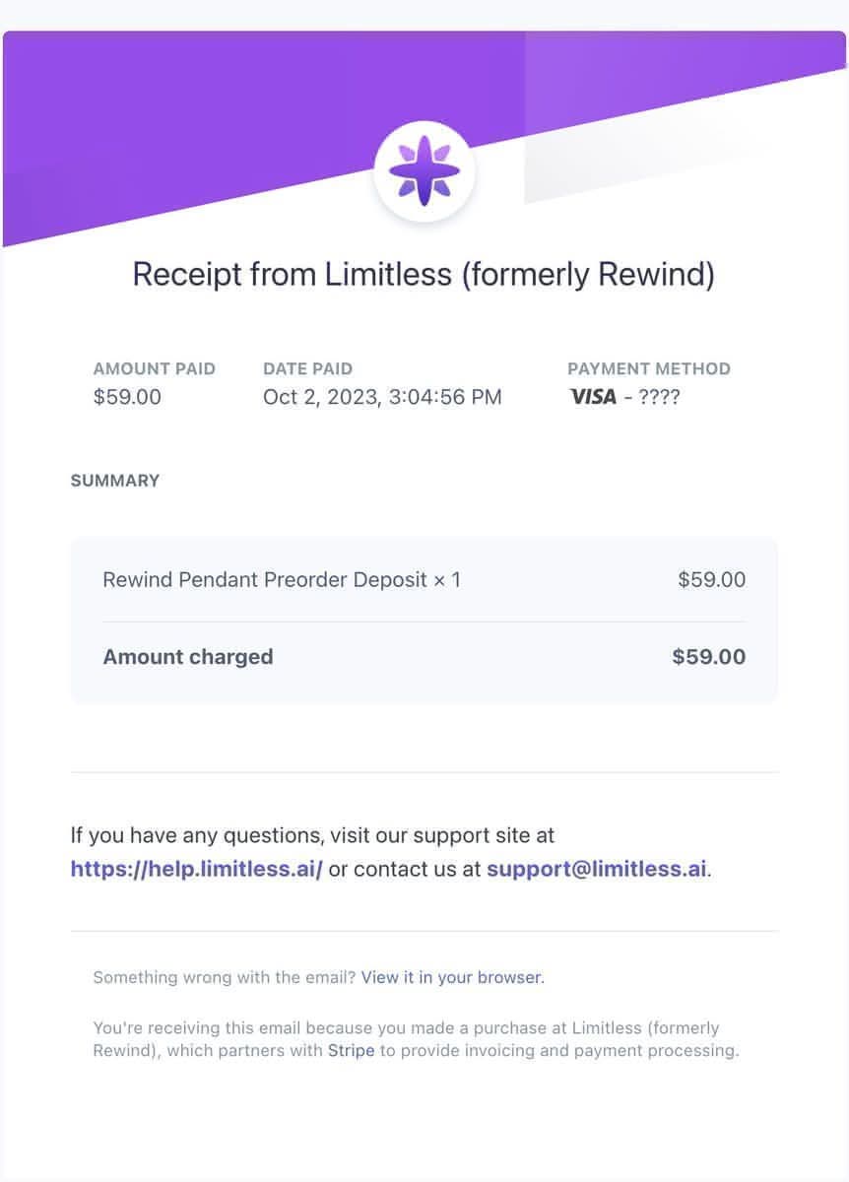849x1182 pixels.
Task: Click the Preorder Deposit line price $59.00
Action: (x=711, y=579)
